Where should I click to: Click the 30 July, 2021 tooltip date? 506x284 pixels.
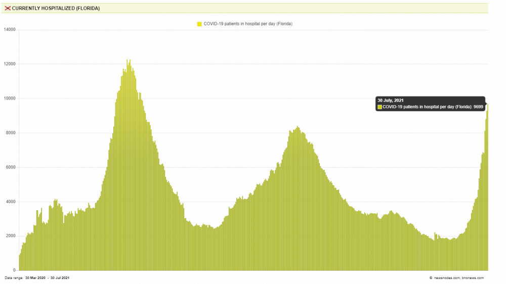click(391, 101)
